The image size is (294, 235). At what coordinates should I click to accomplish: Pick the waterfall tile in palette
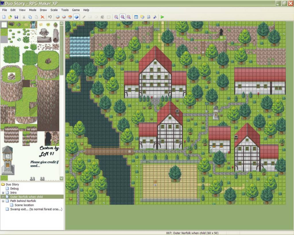[34, 25]
